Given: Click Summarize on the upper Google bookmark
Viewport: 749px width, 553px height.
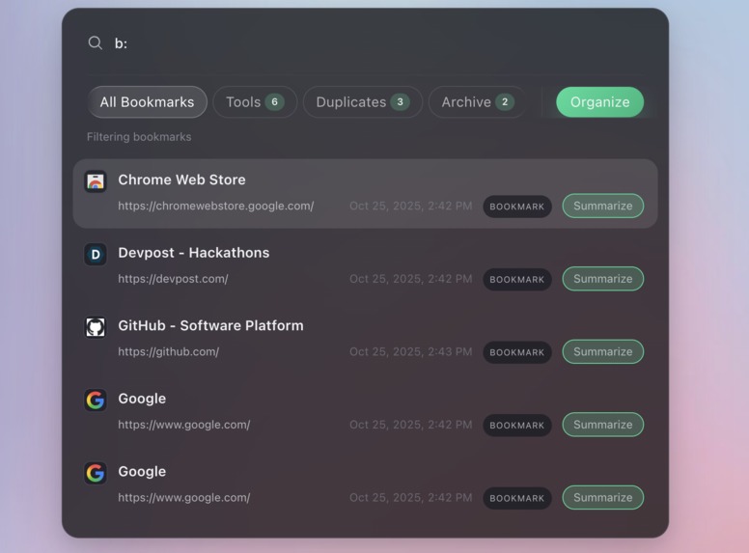Looking at the screenshot, I should click(603, 425).
